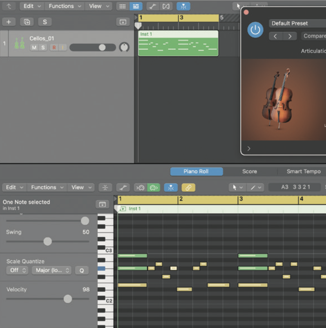Switch to the Score tab
Image resolution: width=326 pixels, height=328 pixels.
pyautogui.click(x=249, y=171)
